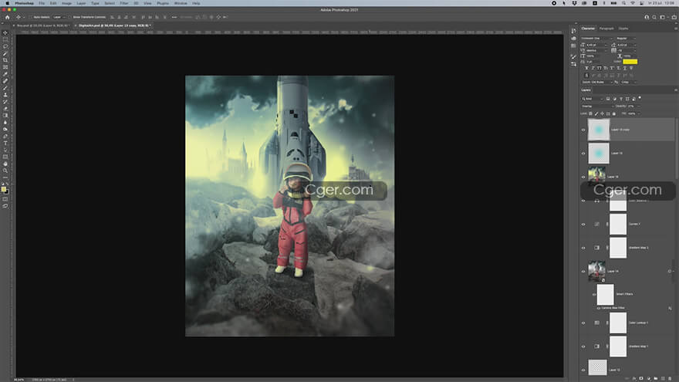The height and width of the screenshot is (382, 679).
Task: Toggle Underline in Character panel
Action: pos(624,68)
